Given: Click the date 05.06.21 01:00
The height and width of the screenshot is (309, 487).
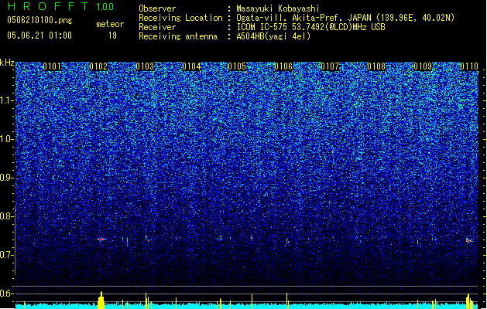Looking at the screenshot, I should tap(39, 36).
